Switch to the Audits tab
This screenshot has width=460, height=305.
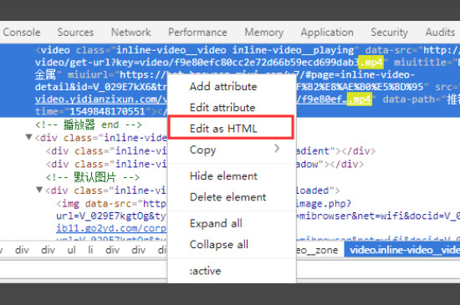click(440, 33)
